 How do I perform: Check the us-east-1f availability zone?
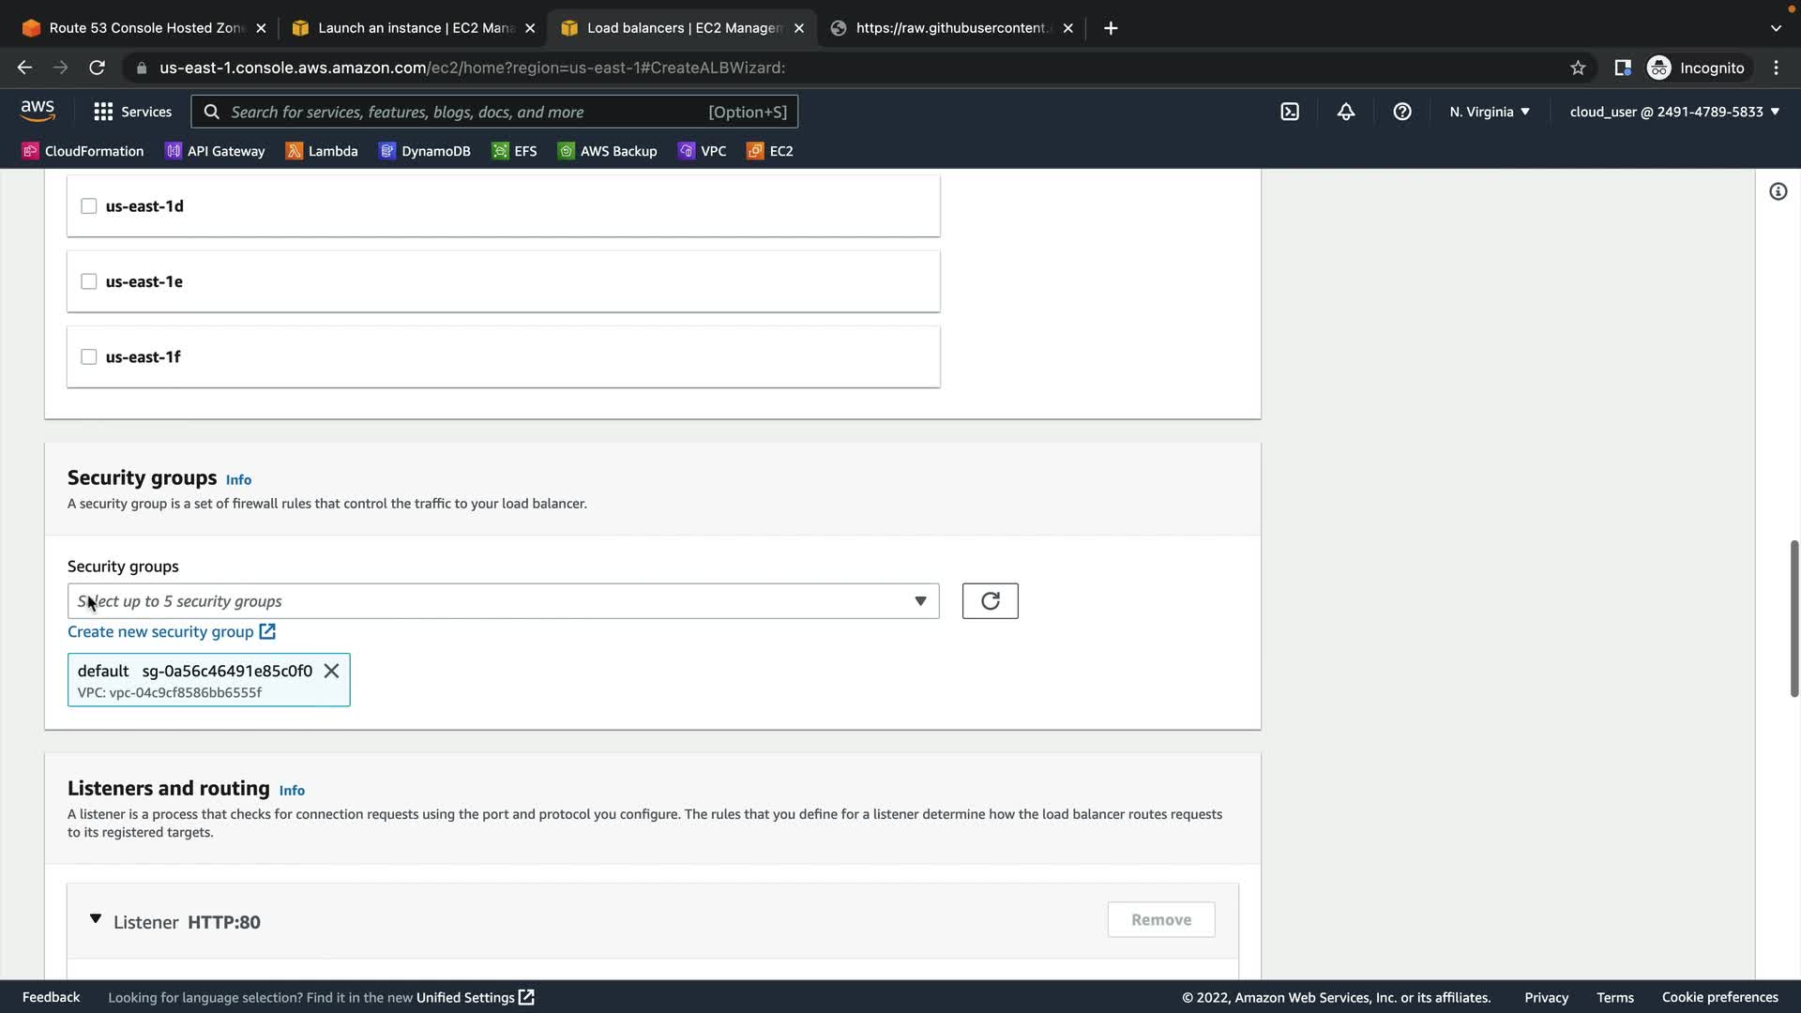[89, 356]
